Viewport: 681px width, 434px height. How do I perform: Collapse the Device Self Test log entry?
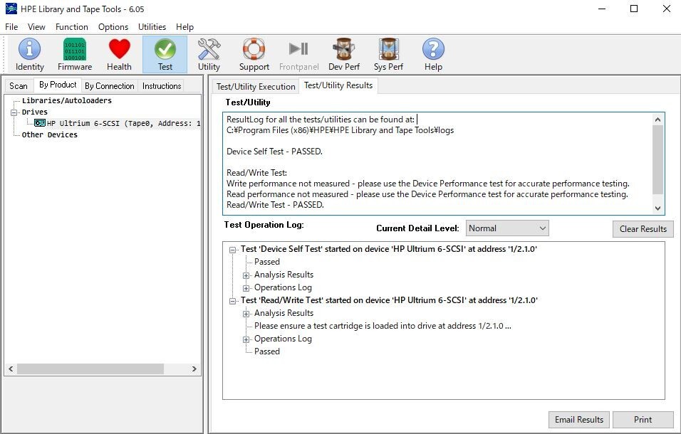coord(233,250)
